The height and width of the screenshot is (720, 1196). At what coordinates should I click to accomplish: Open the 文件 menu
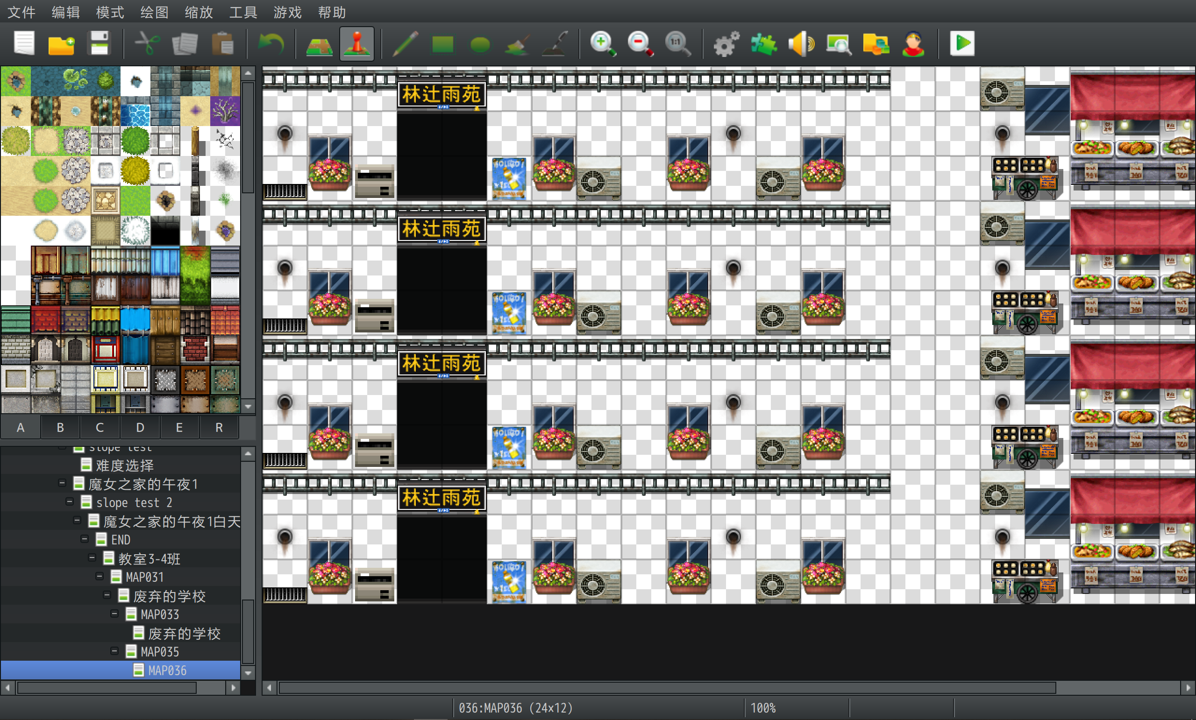pos(21,12)
